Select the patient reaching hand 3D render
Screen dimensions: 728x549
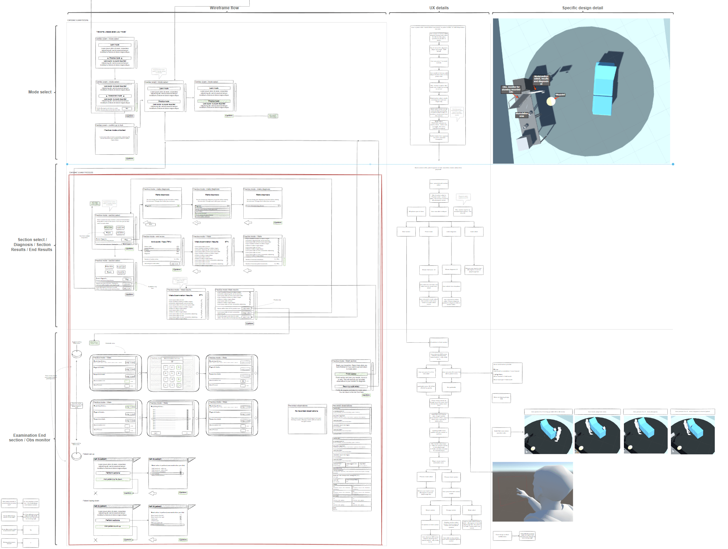[x=532, y=492]
